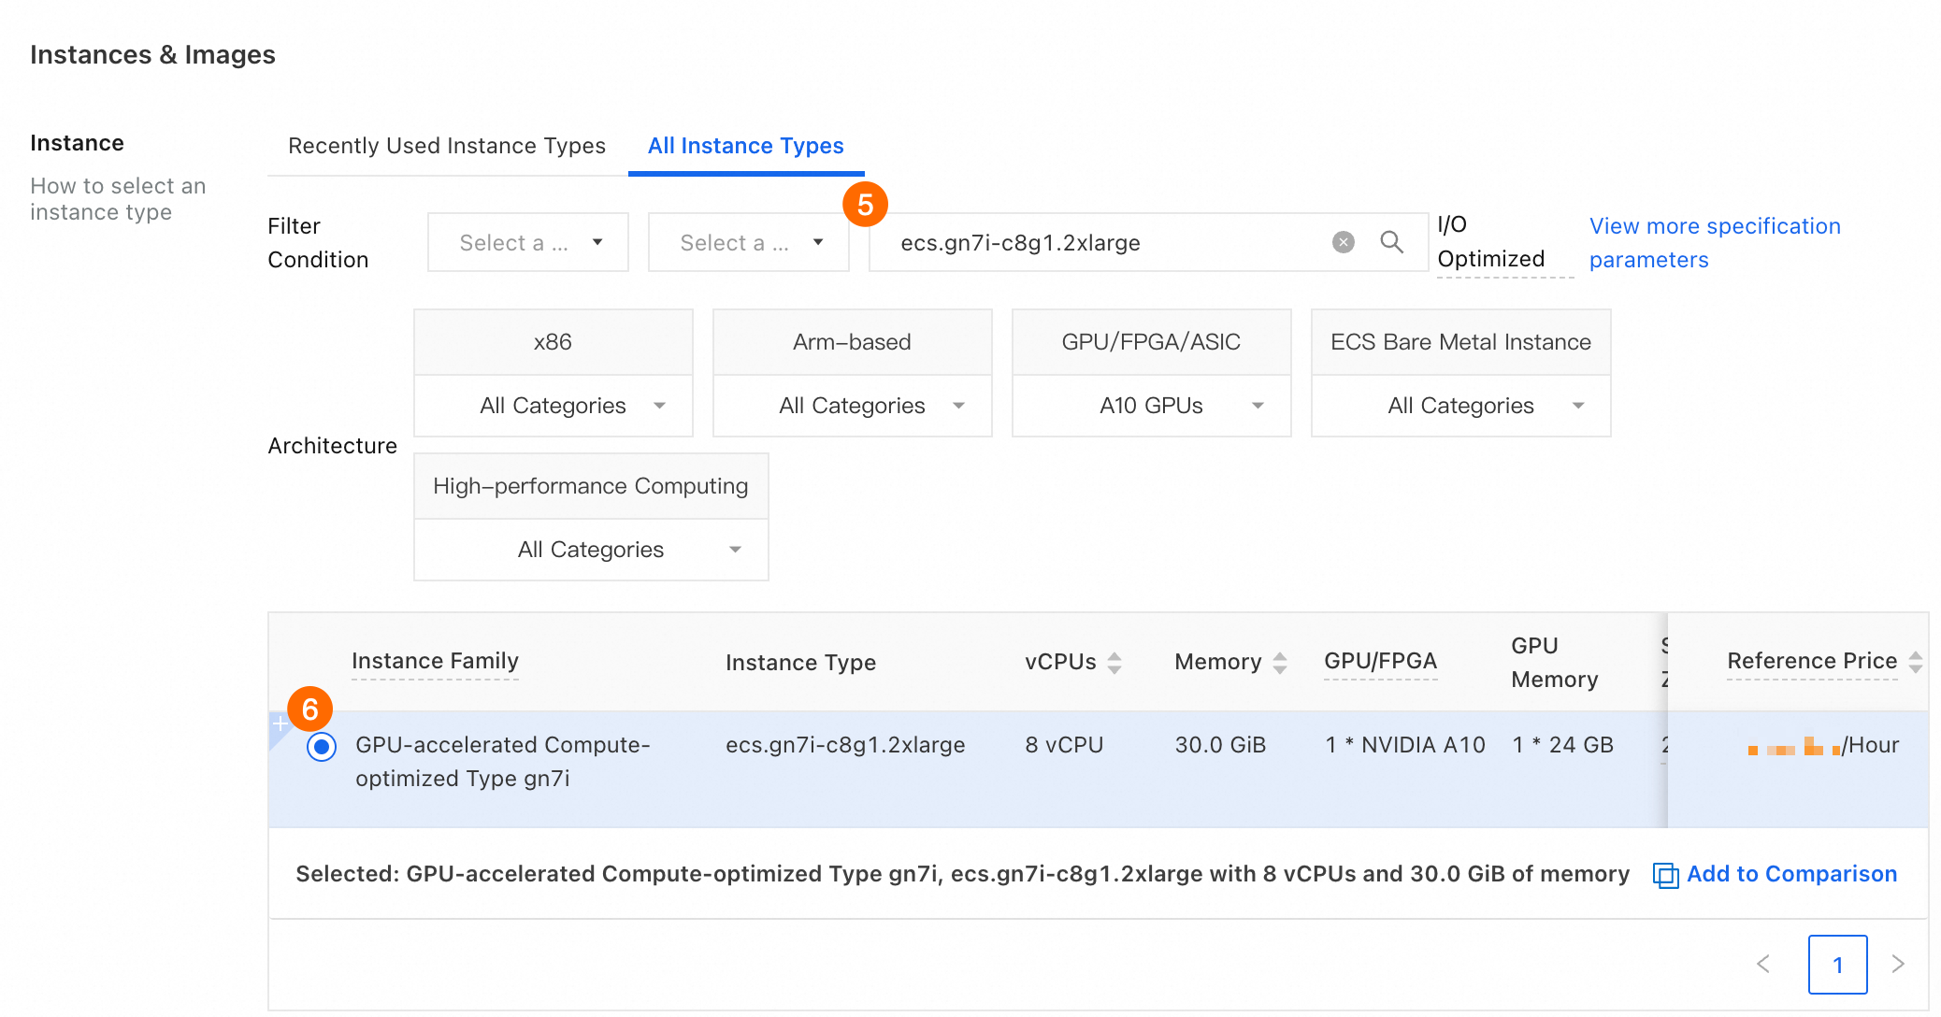The image size is (1941, 1017).
Task: Open x86 All Categories dropdown
Action: point(554,406)
